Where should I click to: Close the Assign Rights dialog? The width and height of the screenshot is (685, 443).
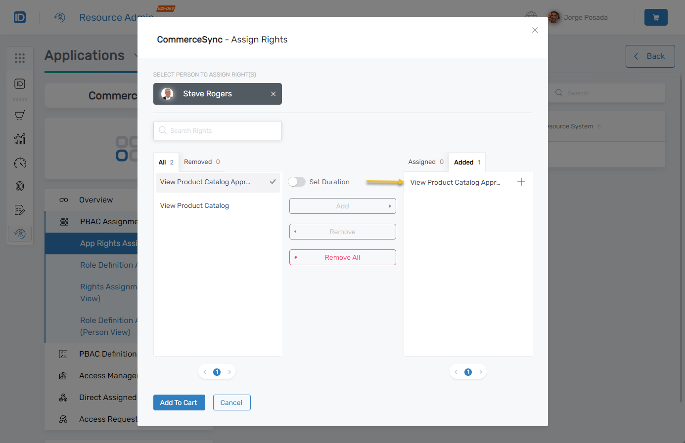(535, 30)
